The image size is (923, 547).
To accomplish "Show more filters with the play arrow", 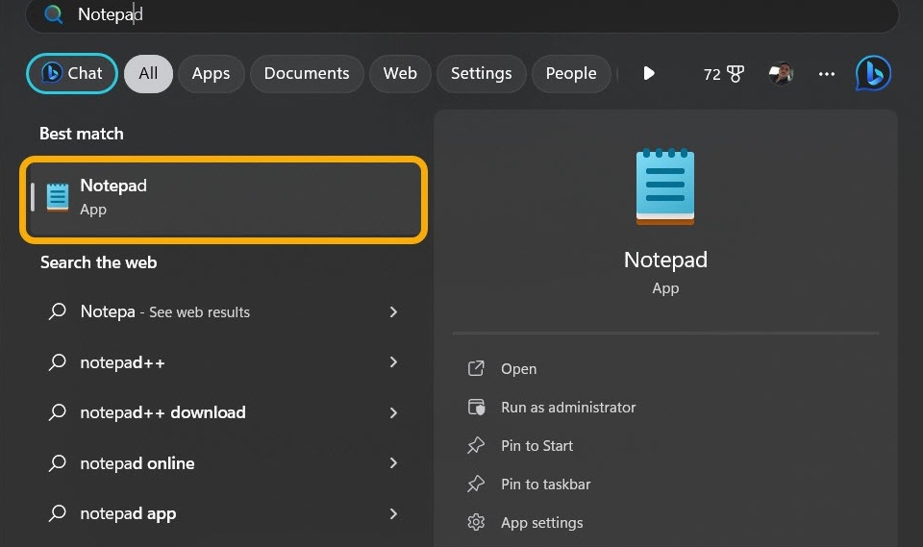I will coord(649,73).
